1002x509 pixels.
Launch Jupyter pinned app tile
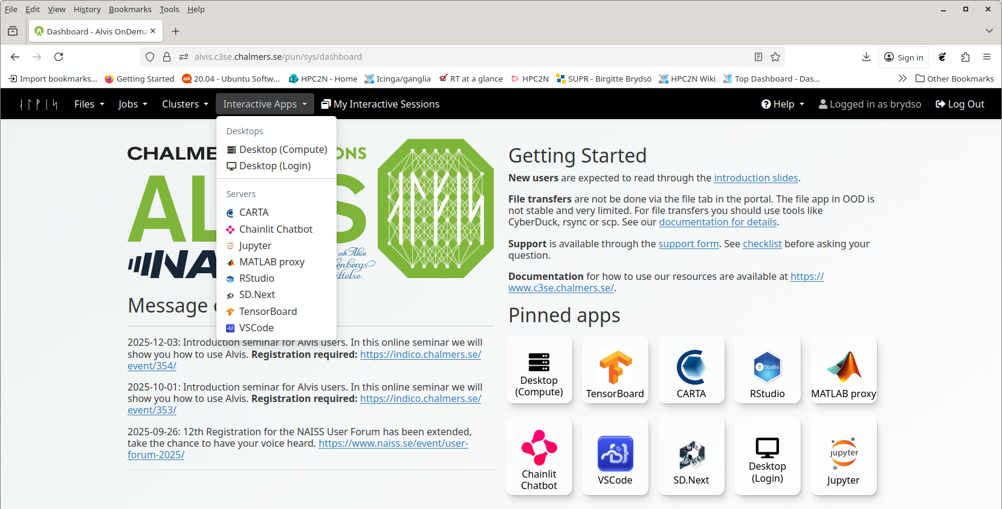point(843,456)
